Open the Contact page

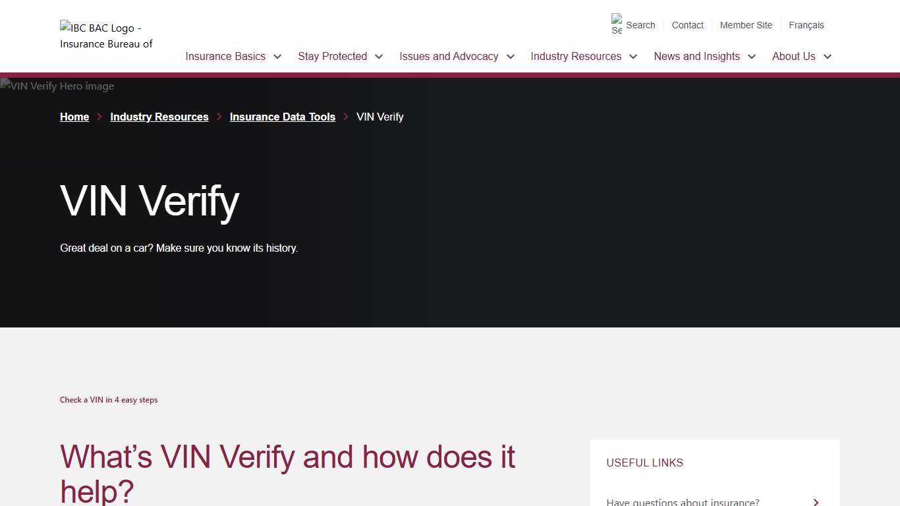pos(687,25)
